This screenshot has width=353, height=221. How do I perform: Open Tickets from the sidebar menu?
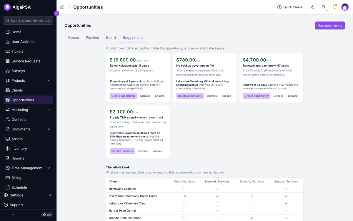(x=28, y=51)
